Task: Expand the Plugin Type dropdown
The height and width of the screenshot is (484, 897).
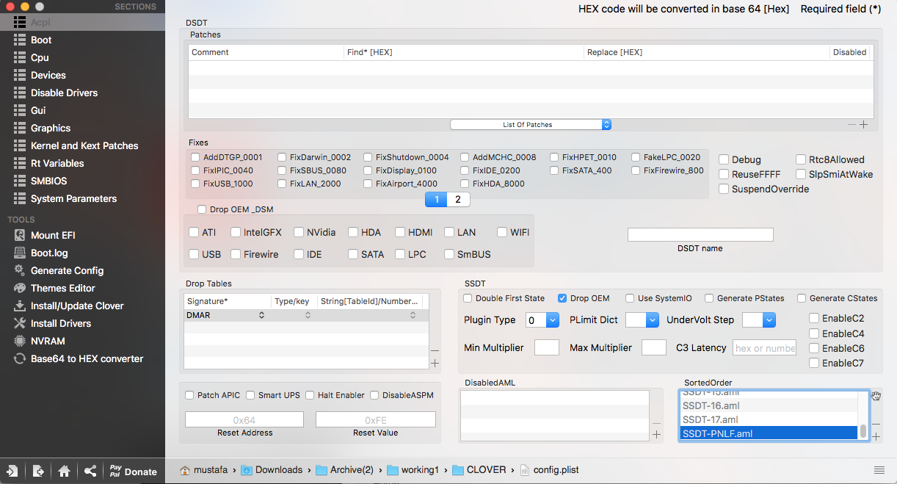Action: pos(536,320)
